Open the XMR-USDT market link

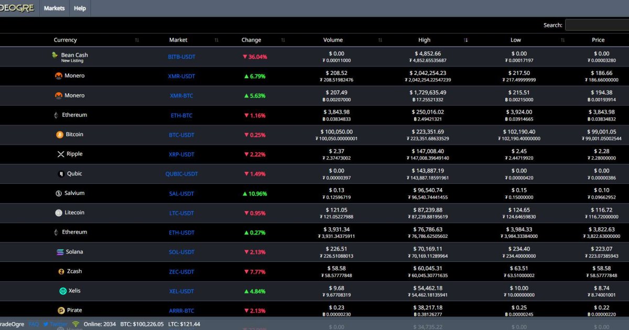181,76
